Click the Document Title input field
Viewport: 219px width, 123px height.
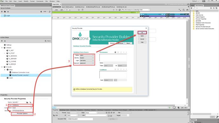pyautogui.click(x=80, y=119)
